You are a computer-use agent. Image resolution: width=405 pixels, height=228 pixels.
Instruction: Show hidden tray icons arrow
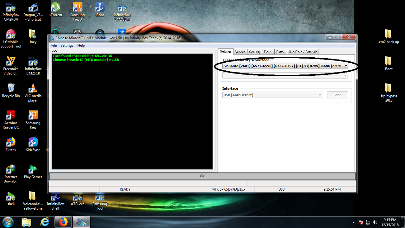point(353,222)
